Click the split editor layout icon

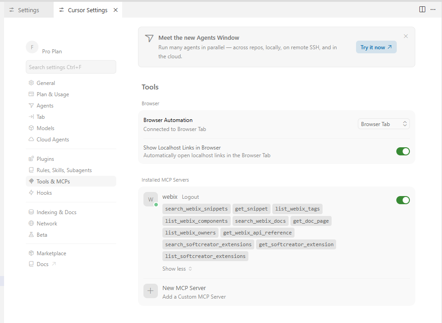coord(422,9)
